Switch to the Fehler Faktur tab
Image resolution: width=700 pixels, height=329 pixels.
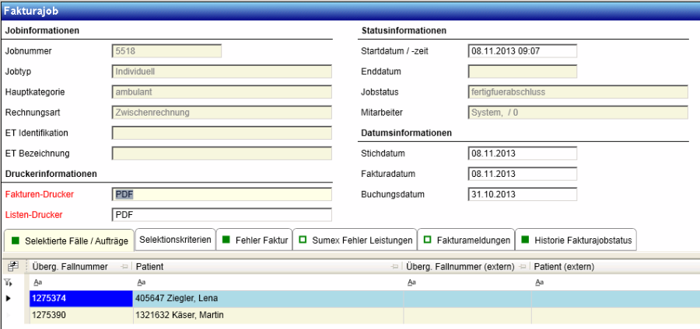[255, 241]
